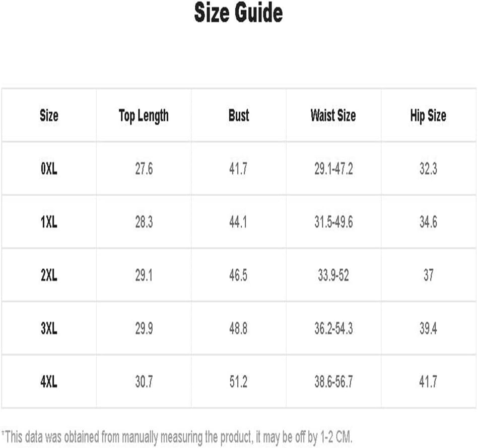Image resolution: width=478 pixels, height=448 pixels.
Task: Select the 29.1-47.2 waist size cell
Action: (x=333, y=169)
